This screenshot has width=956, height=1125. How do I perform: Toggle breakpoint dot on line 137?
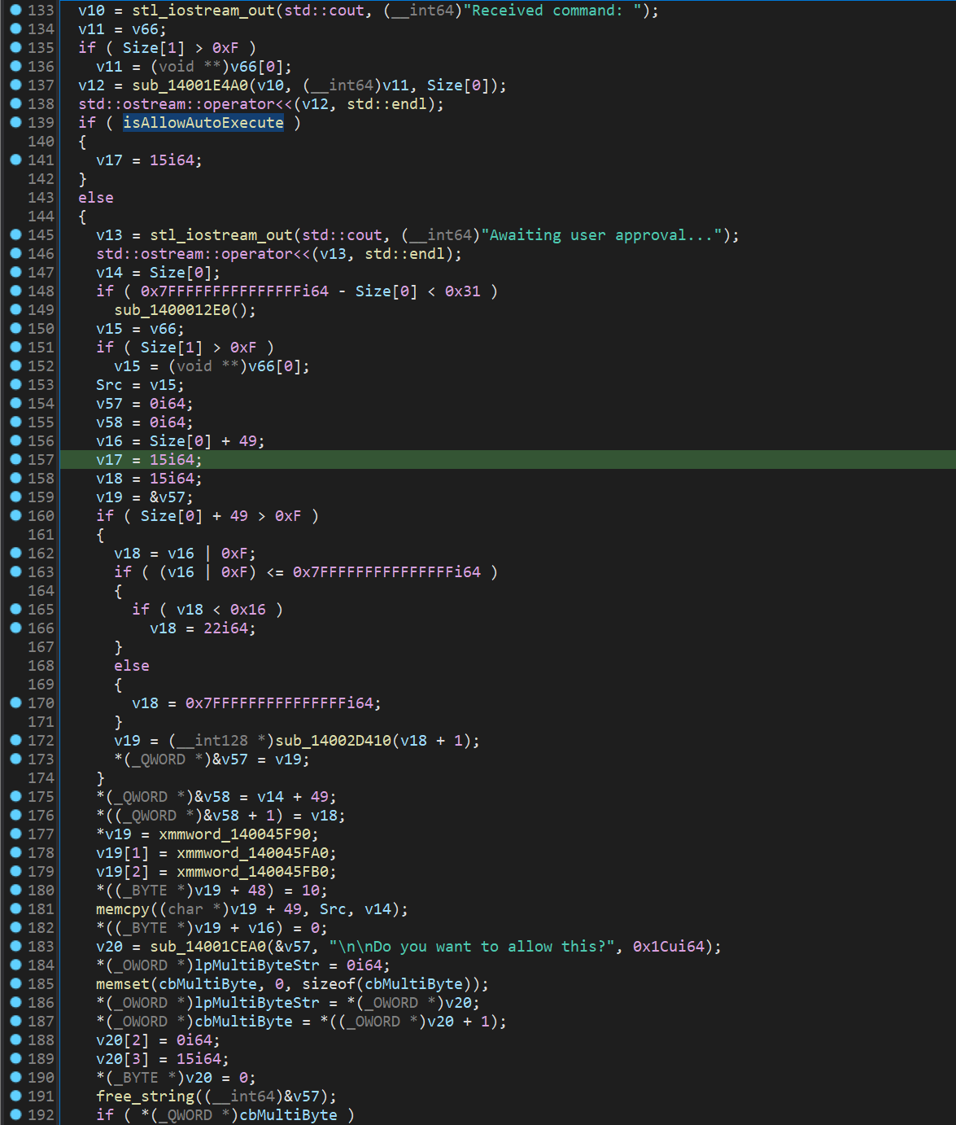coord(15,85)
